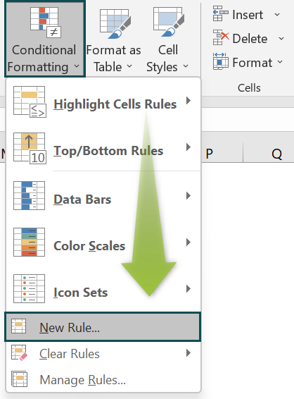Viewport: 294px width, 399px height.
Task: Open the Format as Table dropdown chevron
Action: (x=129, y=66)
